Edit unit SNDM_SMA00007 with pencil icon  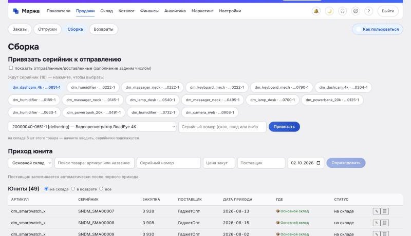click(377, 211)
